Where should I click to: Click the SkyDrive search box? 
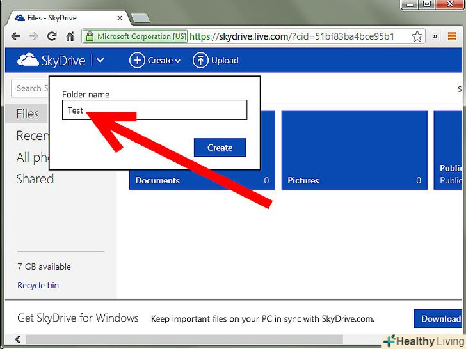(30, 88)
